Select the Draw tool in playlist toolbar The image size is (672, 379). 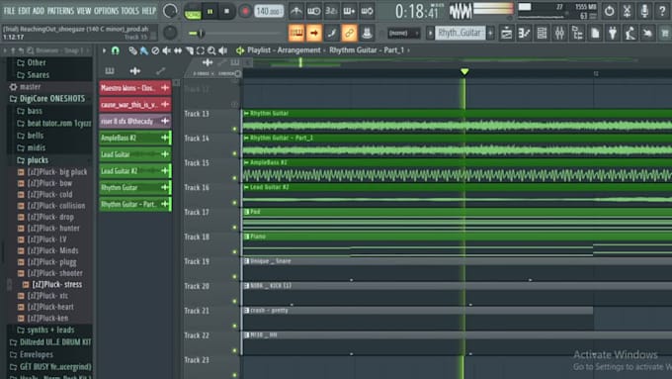click(x=132, y=50)
